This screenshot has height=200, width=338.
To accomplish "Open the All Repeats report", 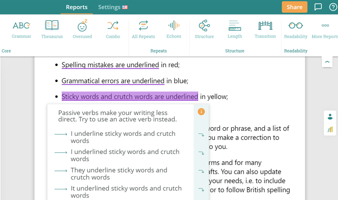I will [144, 30].
